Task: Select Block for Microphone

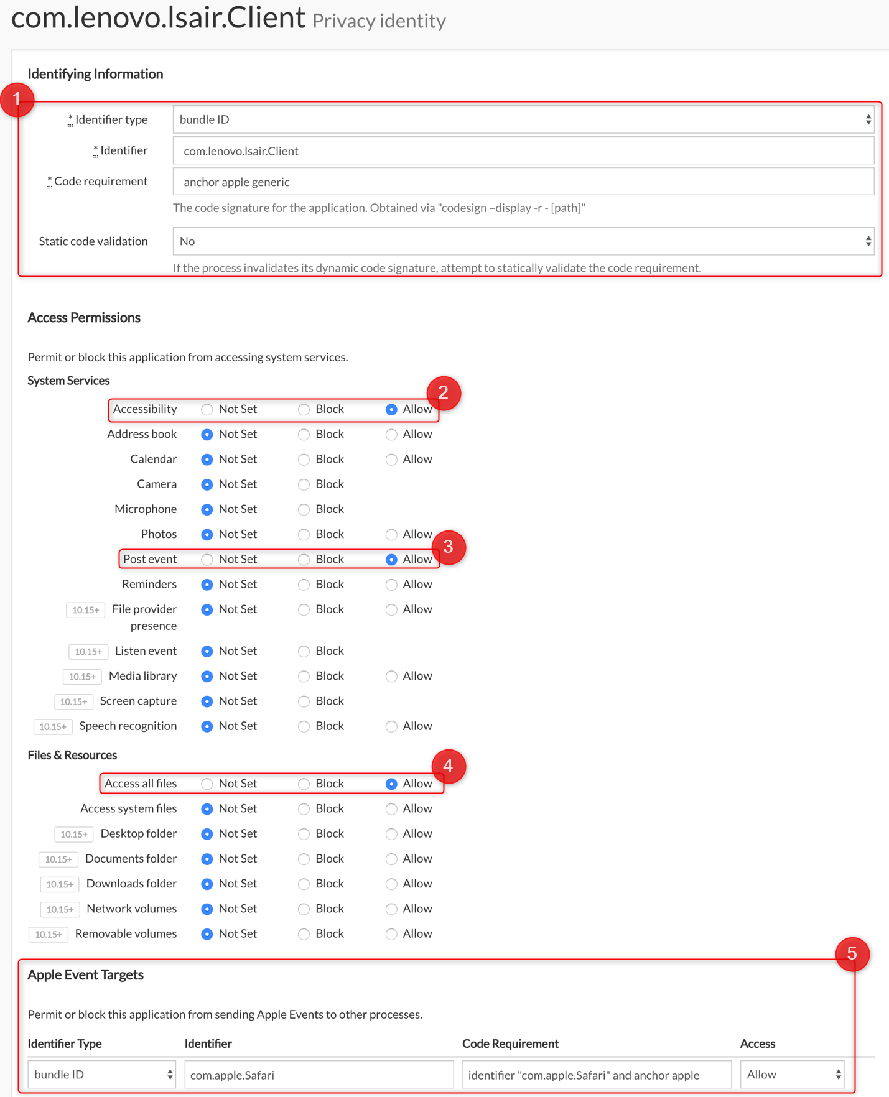Action: coord(304,509)
